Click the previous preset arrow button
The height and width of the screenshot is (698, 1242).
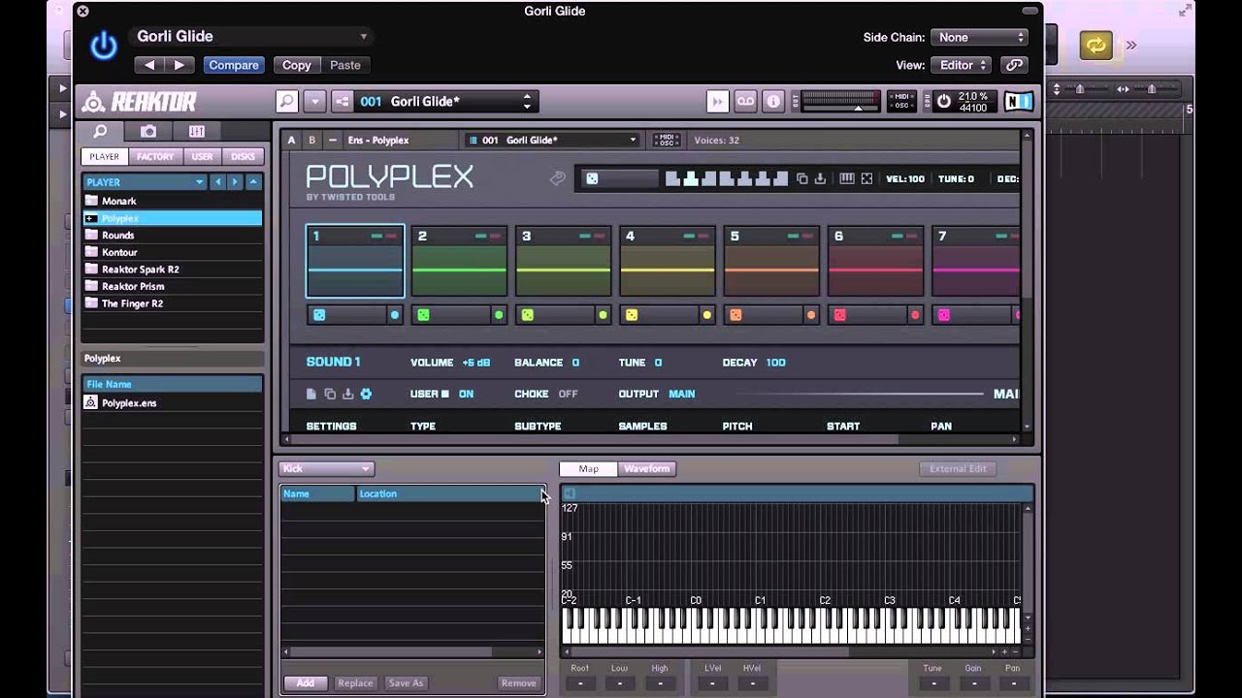point(148,65)
